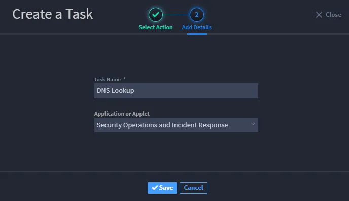Click the Task Name input field

176,91
